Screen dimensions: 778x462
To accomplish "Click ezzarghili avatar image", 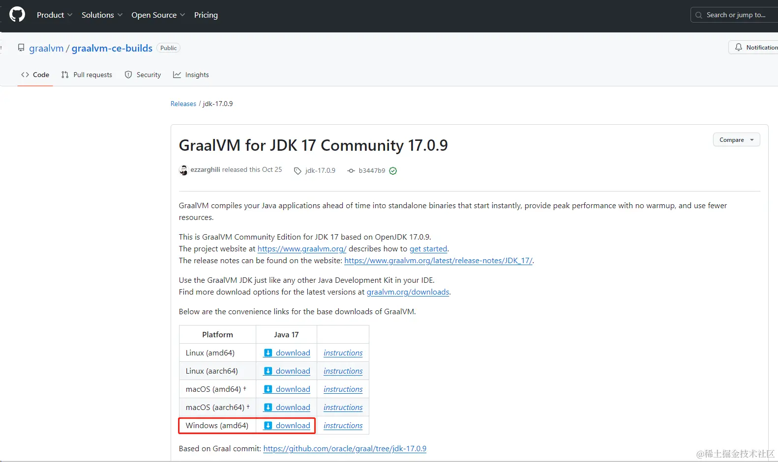I will click(x=183, y=170).
